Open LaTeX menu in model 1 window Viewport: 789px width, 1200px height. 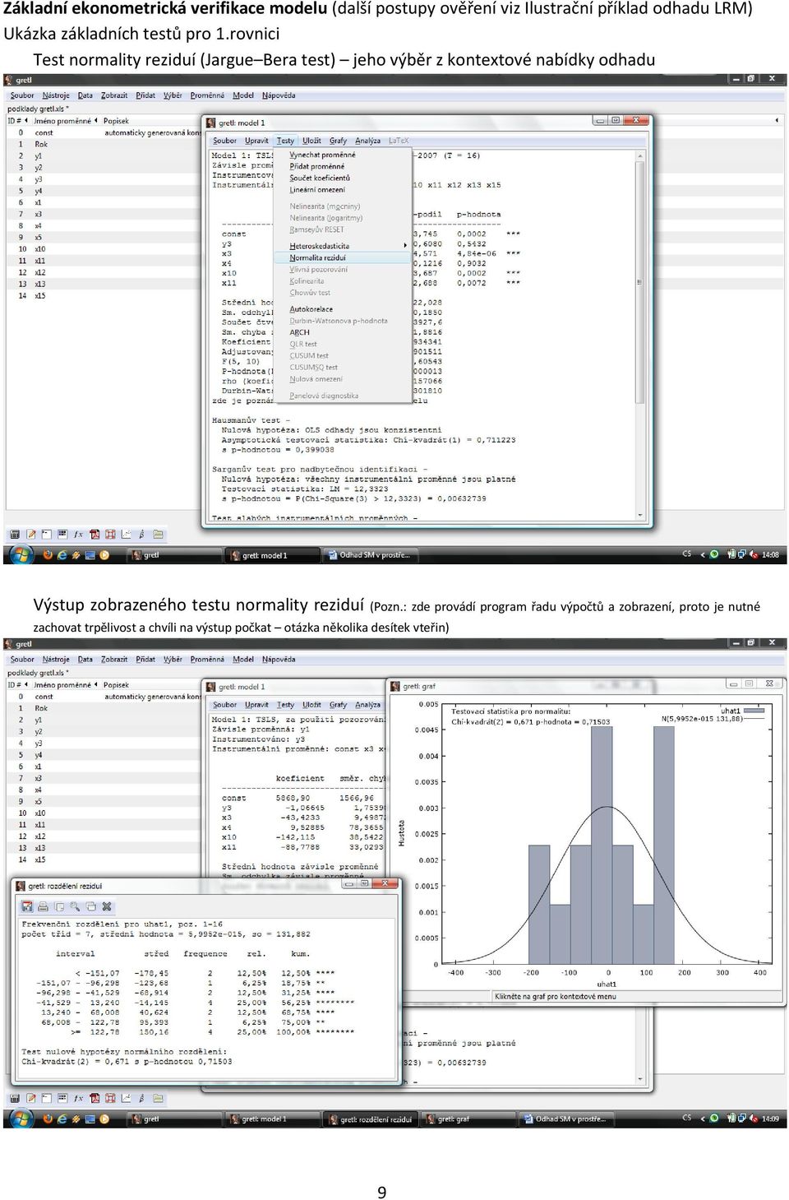click(398, 141)
